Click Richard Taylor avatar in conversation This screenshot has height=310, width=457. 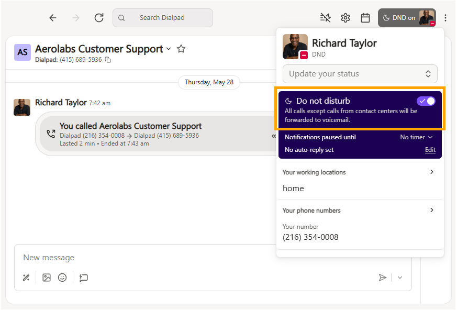[x=22, y=107]
